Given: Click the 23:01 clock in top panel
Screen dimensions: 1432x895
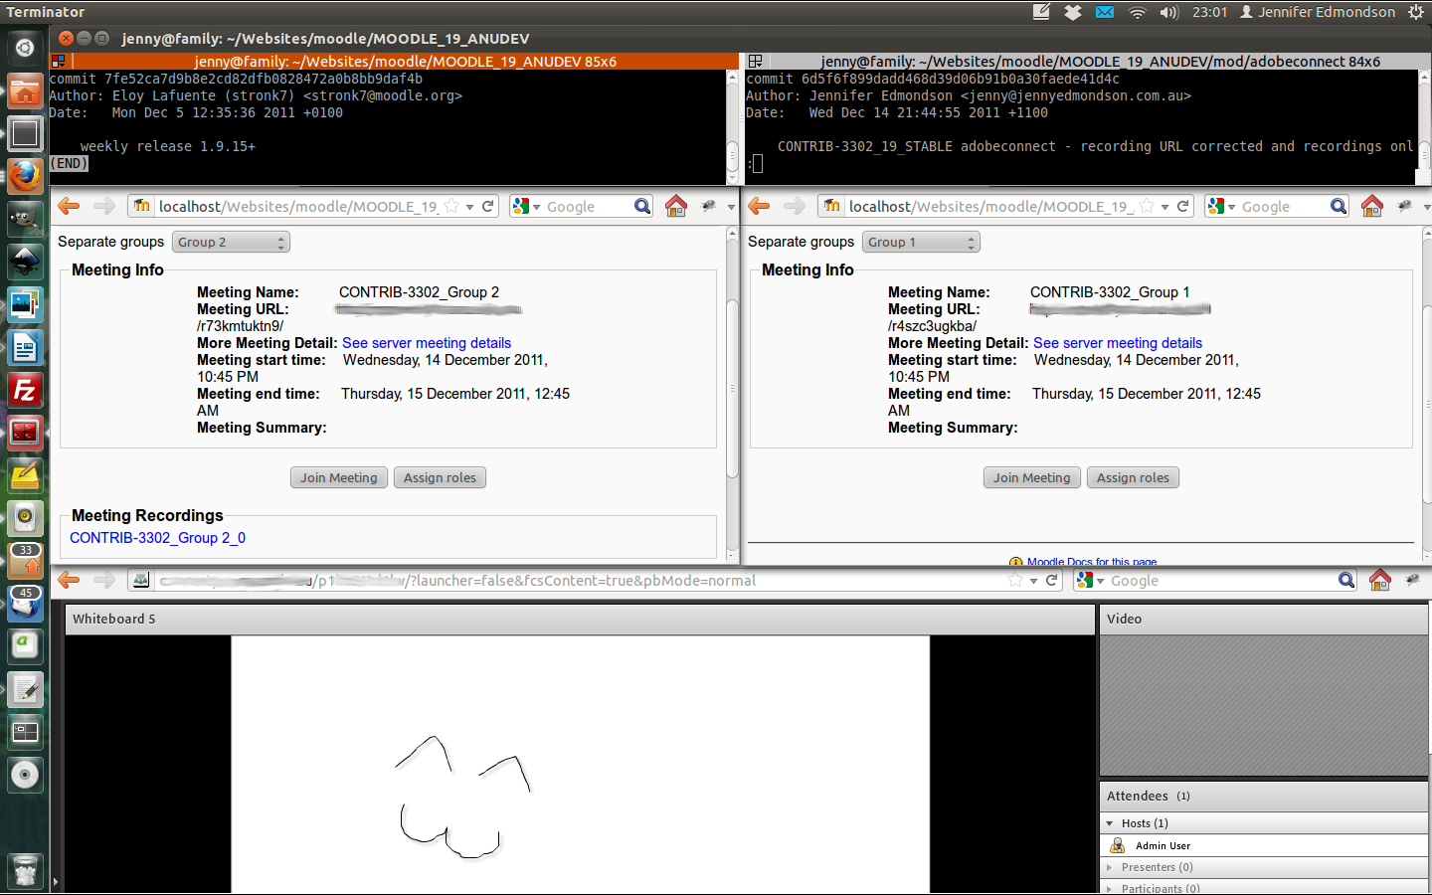Looking at the screenshot, I should click(x=1209, y=12).
